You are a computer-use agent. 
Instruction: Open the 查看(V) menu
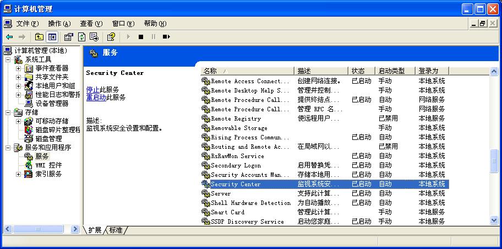point(91,24)
